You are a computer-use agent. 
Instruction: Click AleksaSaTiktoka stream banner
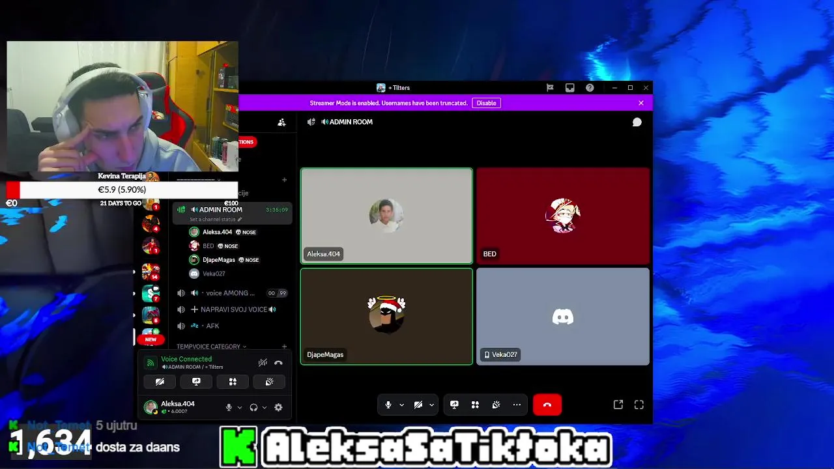tap(416, 447)
